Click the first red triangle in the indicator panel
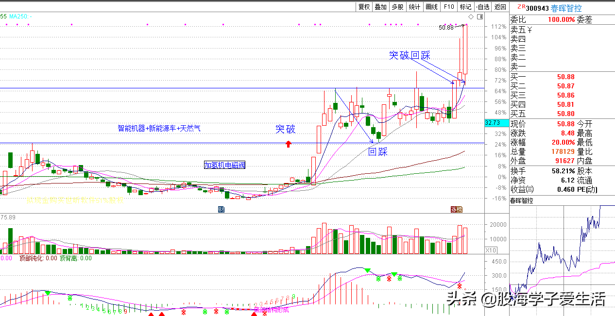 tap(151, 314)
